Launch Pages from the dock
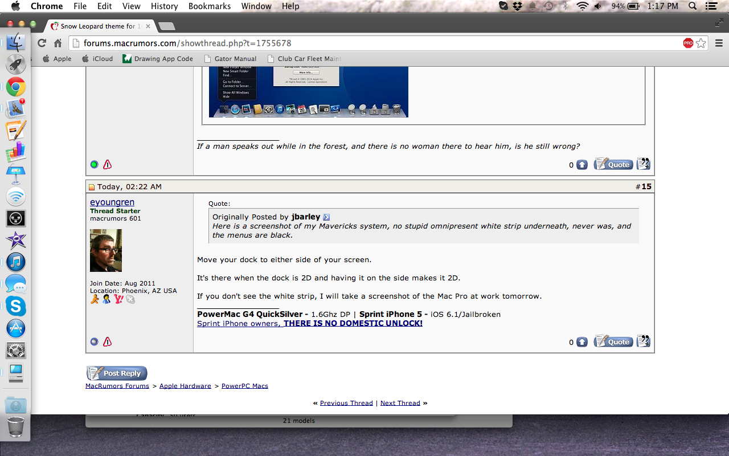 [16, 131]
